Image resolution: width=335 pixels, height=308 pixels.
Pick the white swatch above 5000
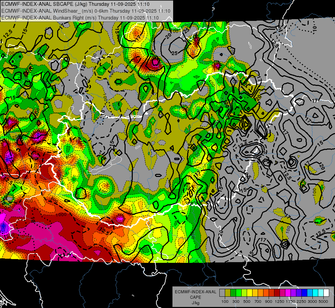point(326,293)
